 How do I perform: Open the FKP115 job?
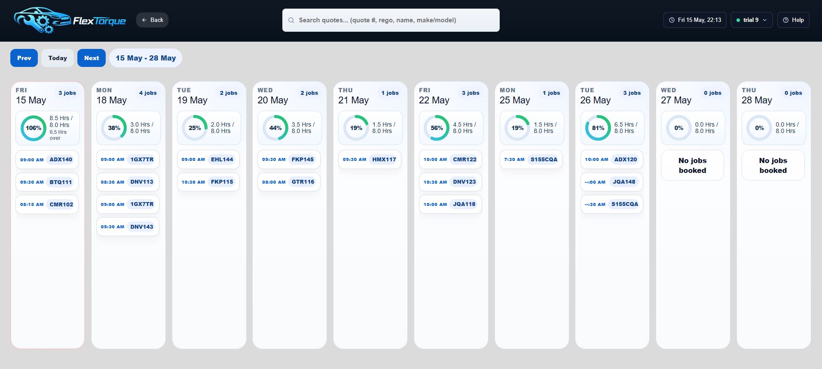(x=208, y=182)
